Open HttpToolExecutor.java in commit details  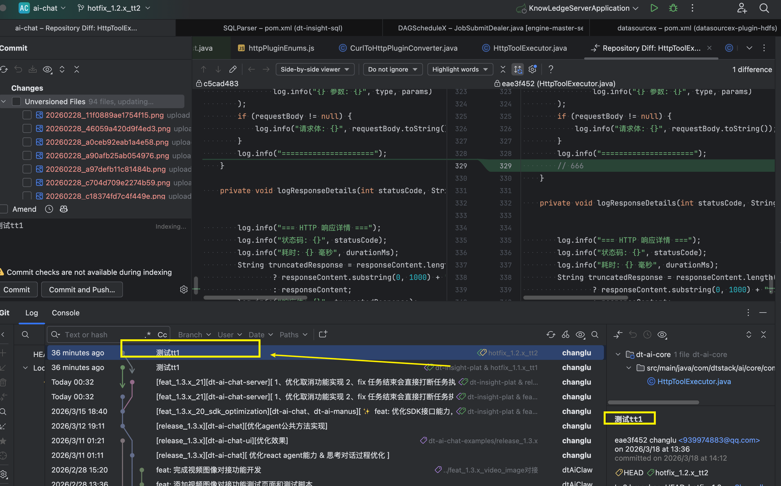(694, 382)
